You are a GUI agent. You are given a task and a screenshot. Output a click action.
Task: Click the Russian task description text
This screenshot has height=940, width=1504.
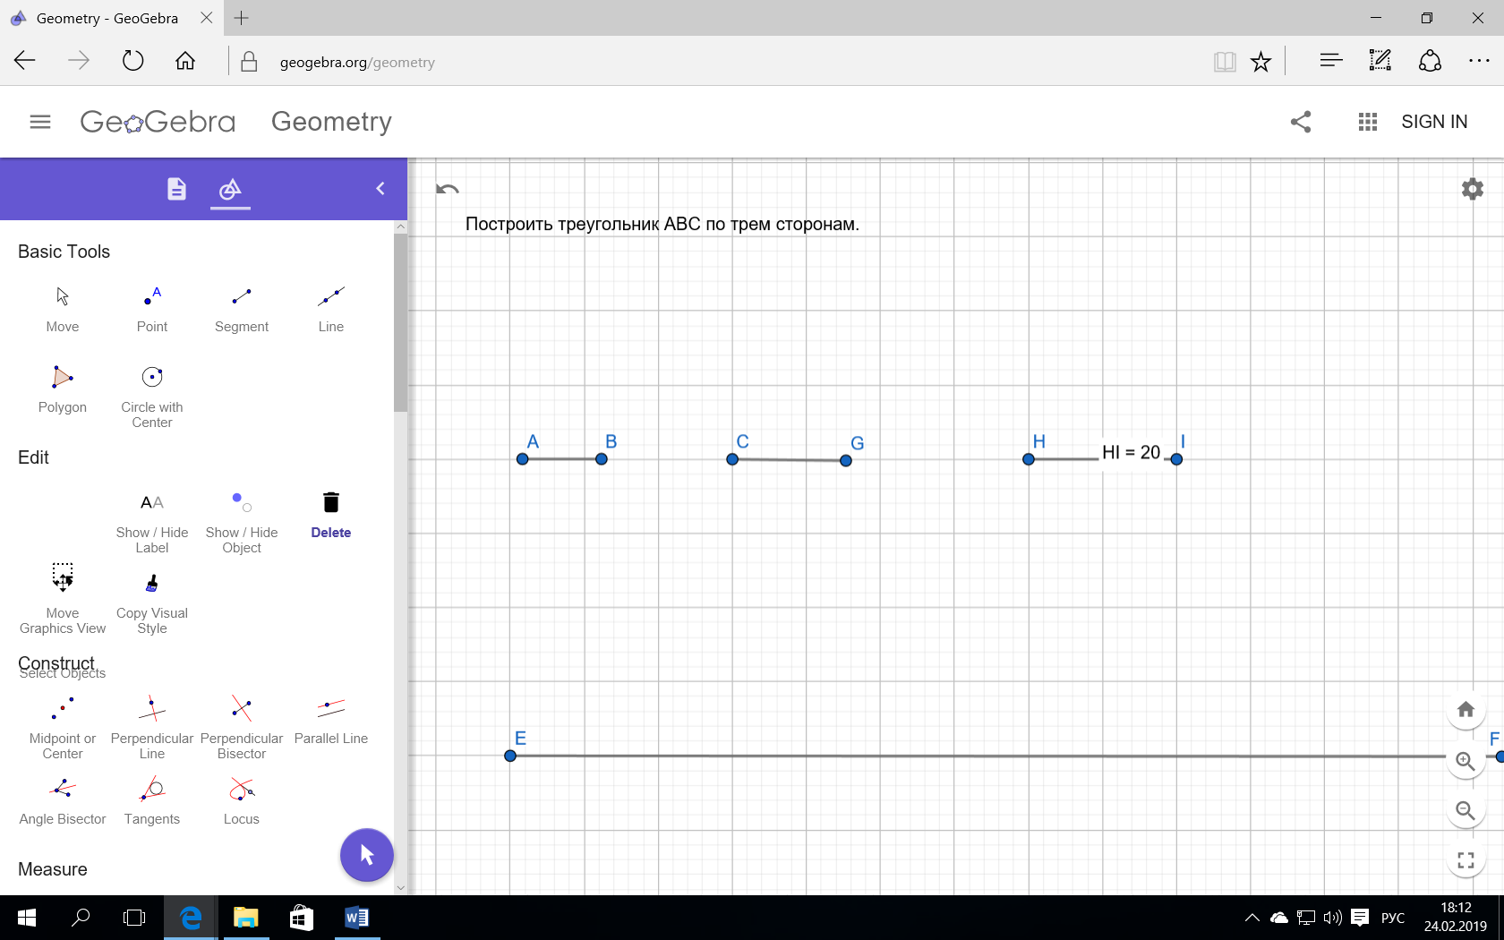pos(662,224)
